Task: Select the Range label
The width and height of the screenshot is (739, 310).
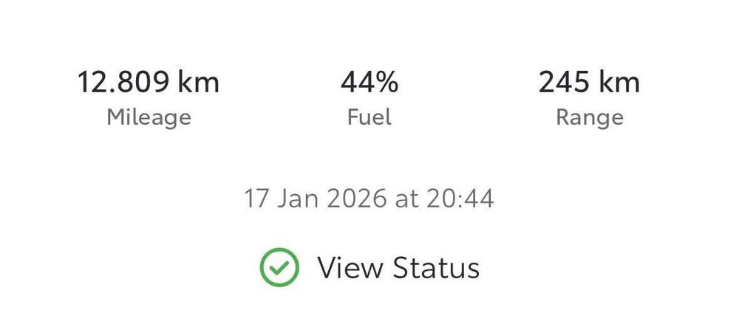Action: 589,117
